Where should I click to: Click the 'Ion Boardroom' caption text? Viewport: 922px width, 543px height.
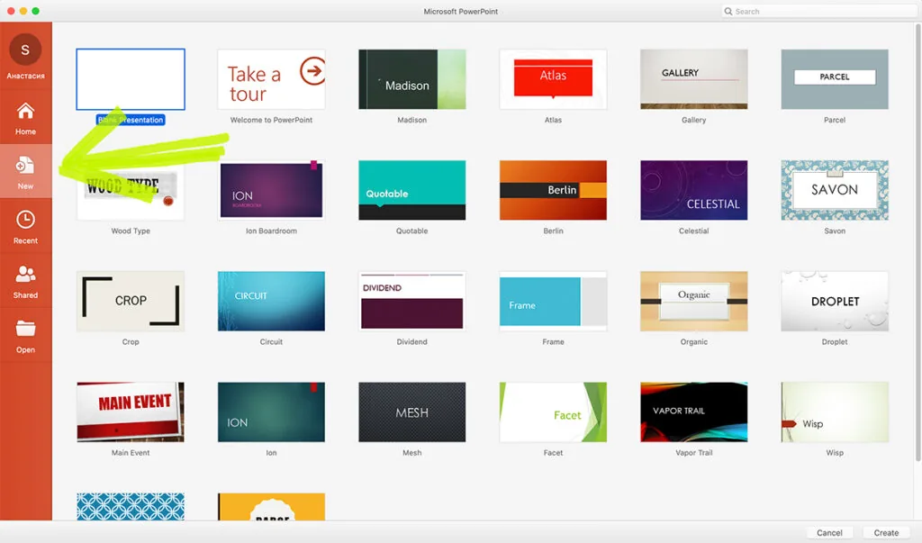271,231
